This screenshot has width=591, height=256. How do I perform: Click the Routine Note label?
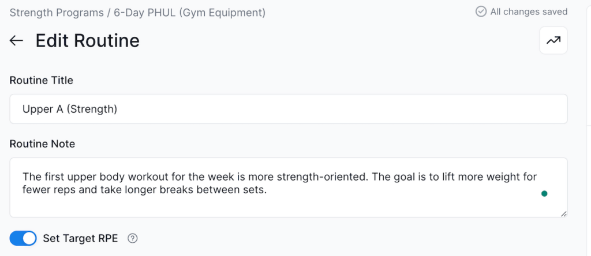(x=42, y=143)
